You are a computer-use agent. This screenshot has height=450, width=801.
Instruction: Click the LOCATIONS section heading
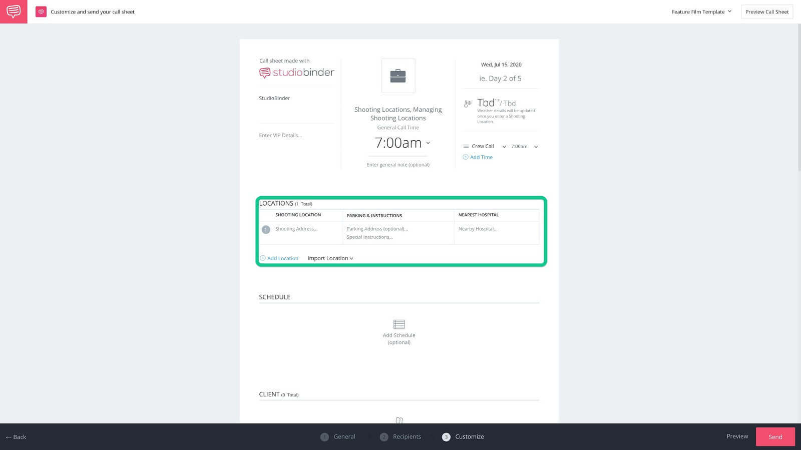pos(276,203)
